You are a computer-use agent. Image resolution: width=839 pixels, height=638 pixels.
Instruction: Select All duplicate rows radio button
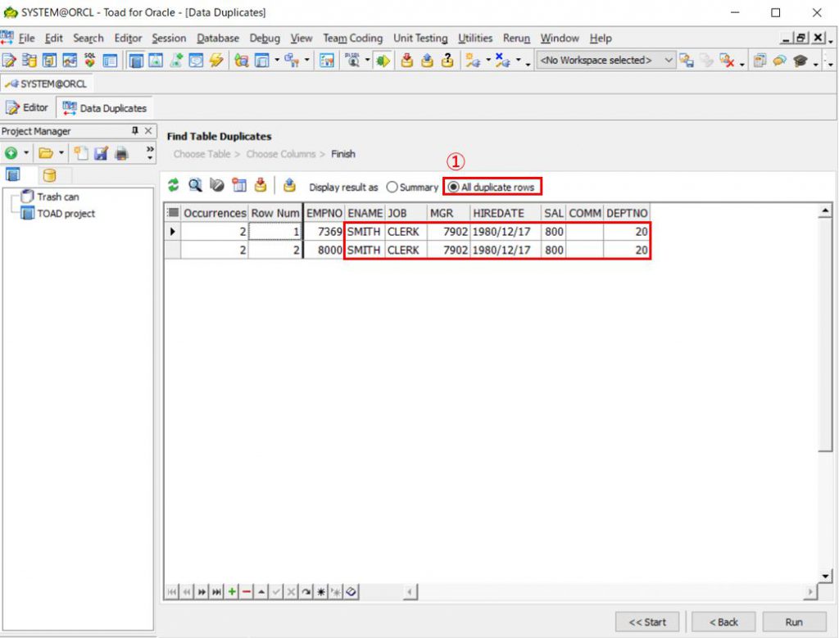(x=491, y=188)
